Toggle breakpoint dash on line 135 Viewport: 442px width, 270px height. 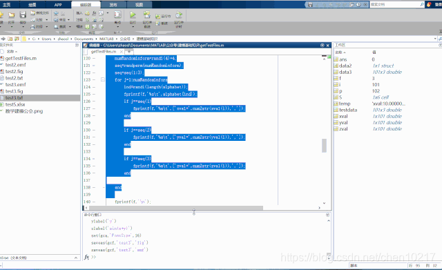pyautogui.click(x=94, y=166)
